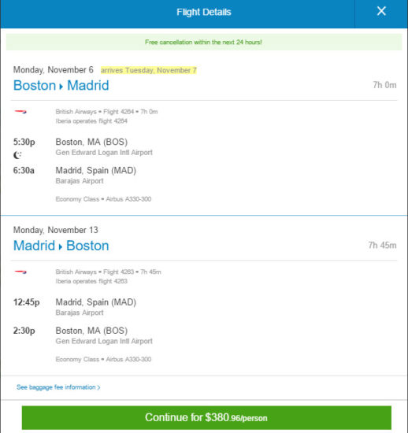
Task: Click arrow between Boston and Madrid heading
Action: click(61, 87)
